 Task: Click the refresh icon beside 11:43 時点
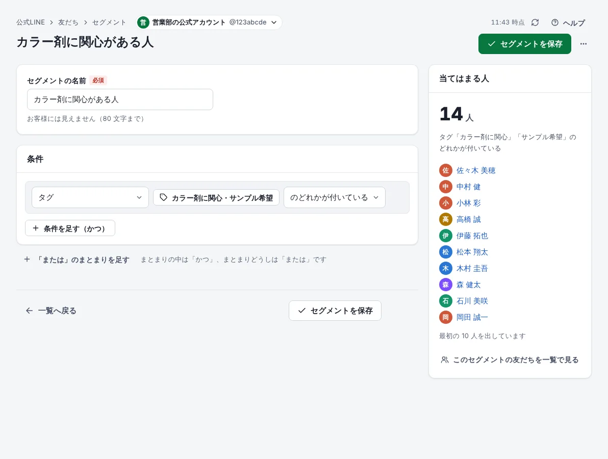pyautogui.click(x=535, y=22)
